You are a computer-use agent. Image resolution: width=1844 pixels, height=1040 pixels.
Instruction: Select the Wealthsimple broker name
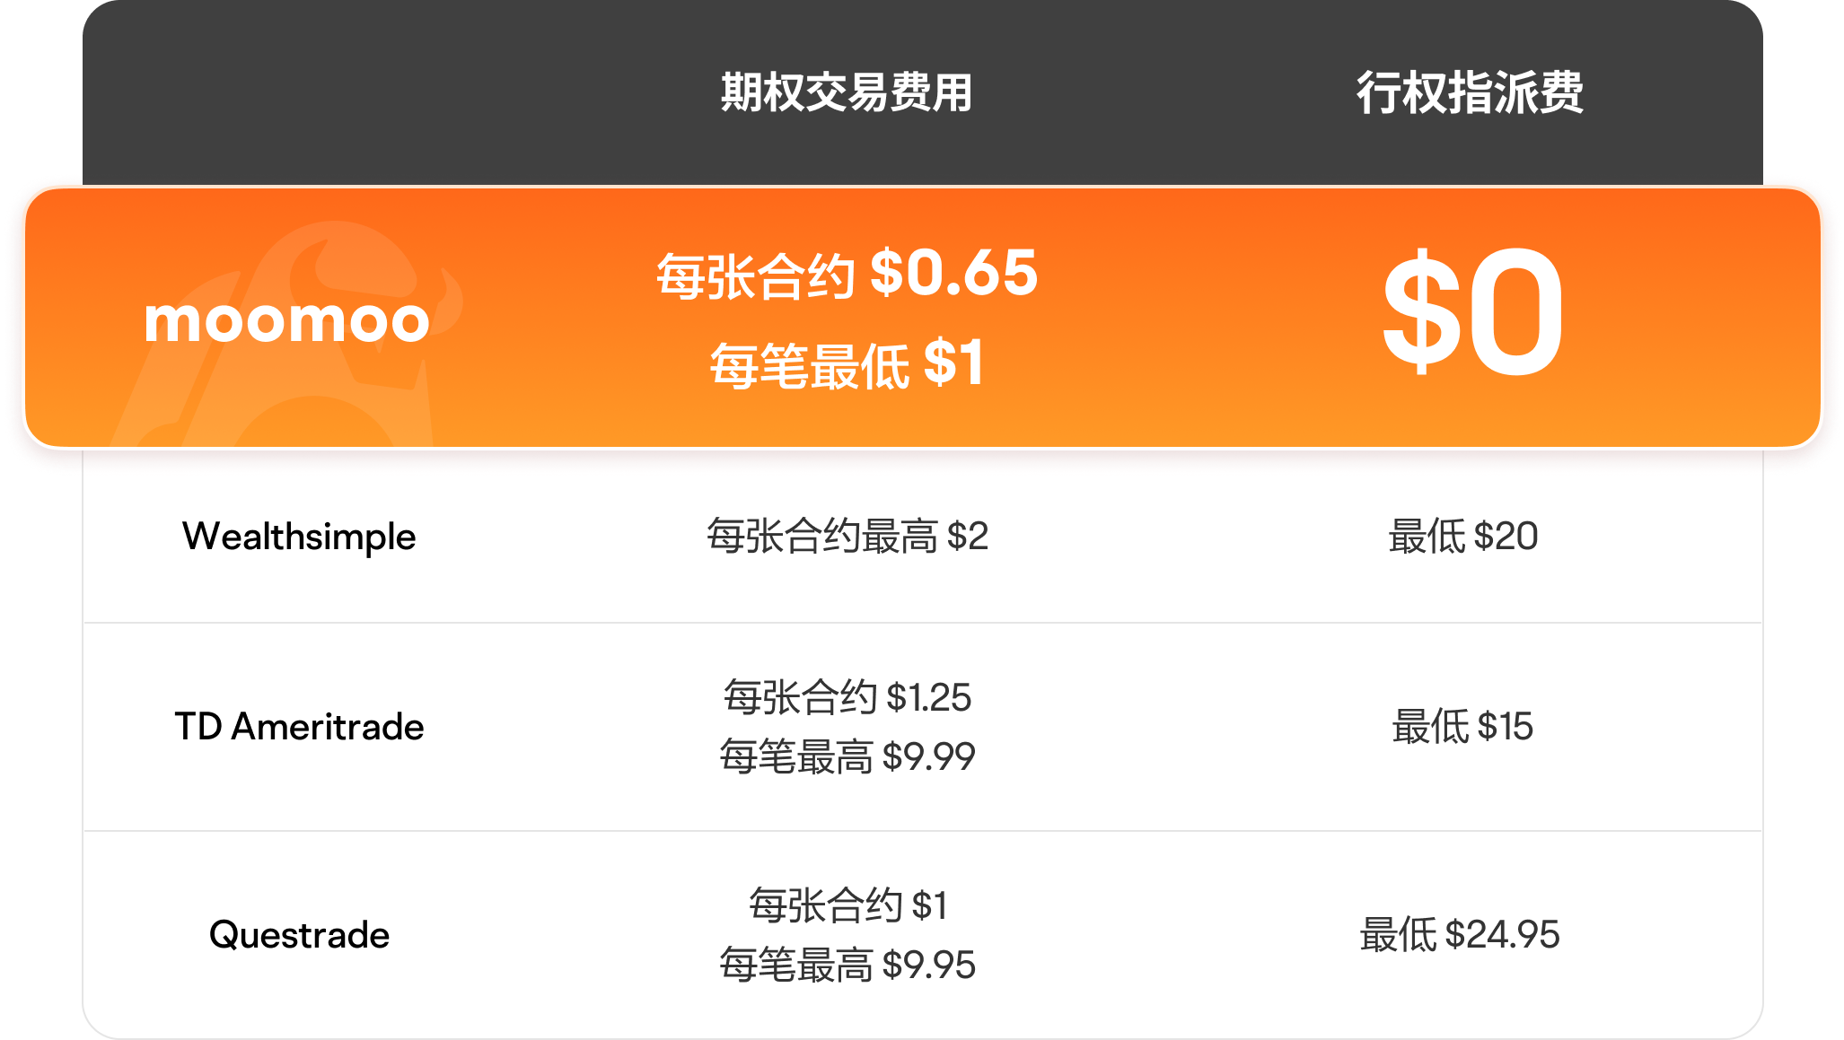click(299, 537)
